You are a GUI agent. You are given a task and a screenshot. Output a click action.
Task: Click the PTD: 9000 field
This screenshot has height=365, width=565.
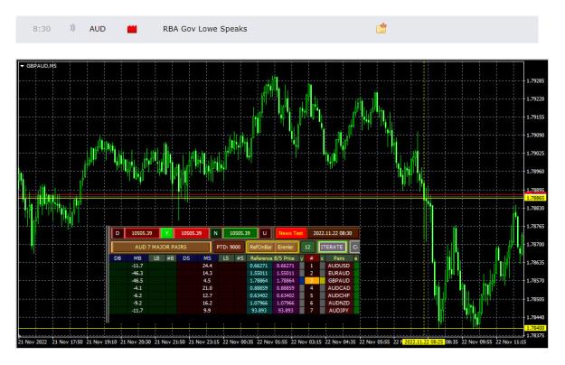point(229,248)
